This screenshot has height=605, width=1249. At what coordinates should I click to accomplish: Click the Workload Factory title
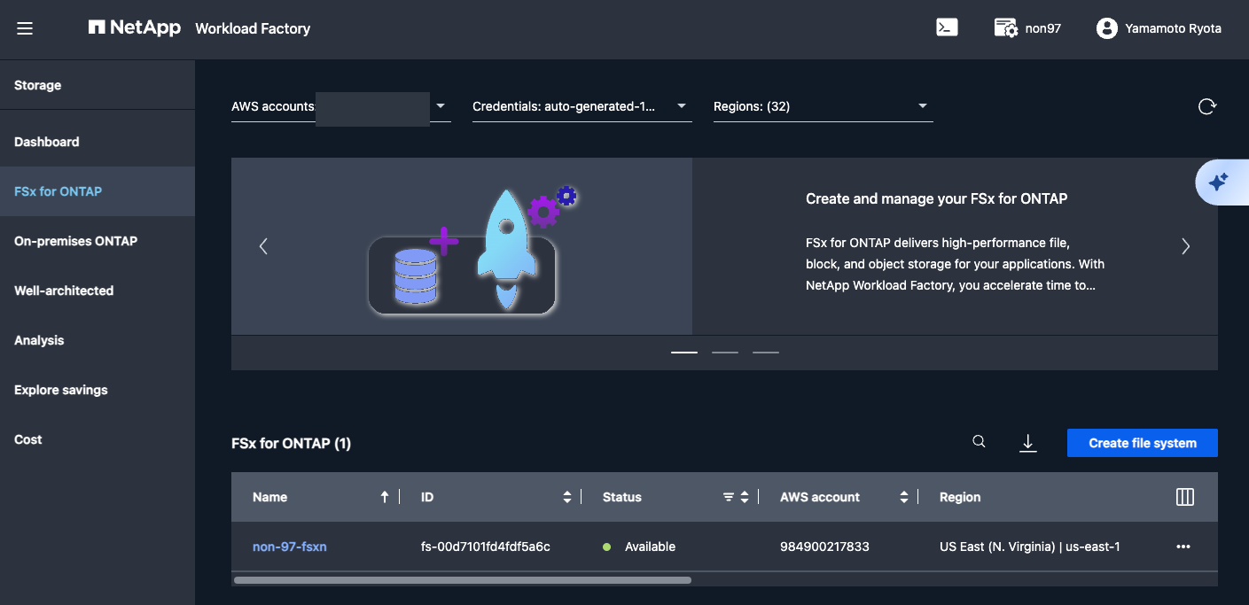(x=253, y=28)
